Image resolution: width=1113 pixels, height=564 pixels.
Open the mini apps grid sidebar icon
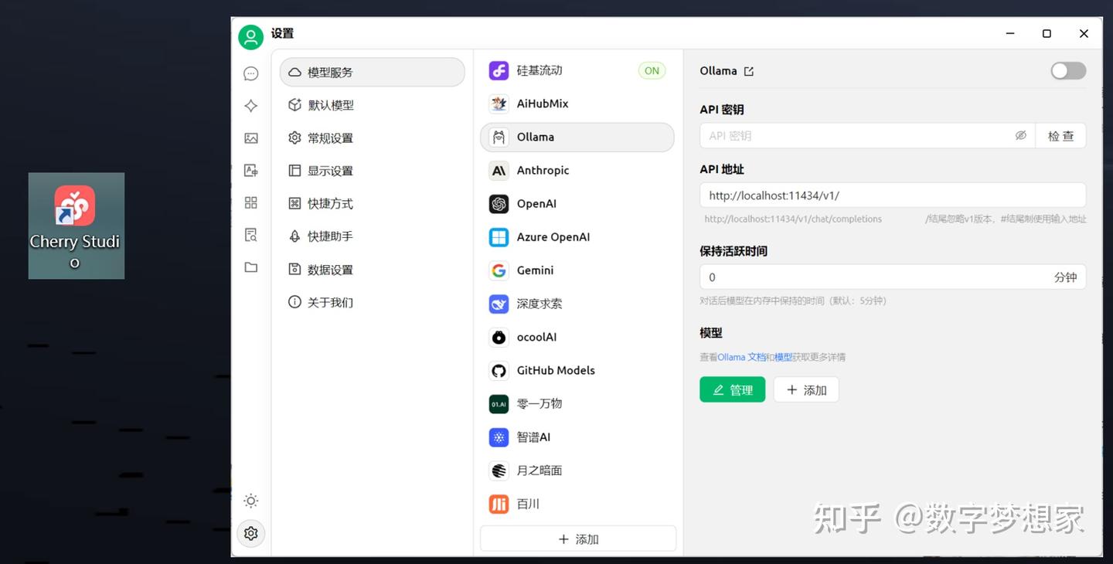coord(250,202)
